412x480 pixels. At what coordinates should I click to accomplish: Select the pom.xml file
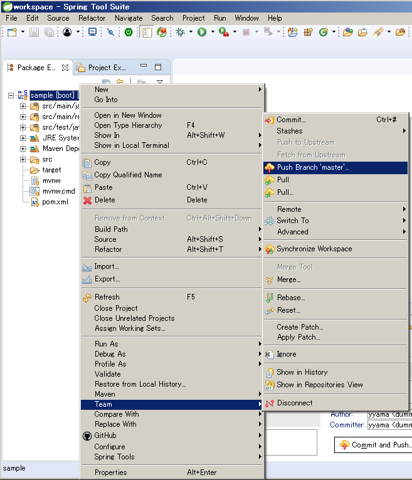(55, 202)
